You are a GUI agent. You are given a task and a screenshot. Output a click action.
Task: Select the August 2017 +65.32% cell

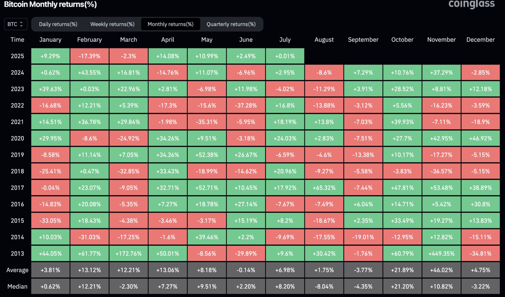click(x=324, y=188)
